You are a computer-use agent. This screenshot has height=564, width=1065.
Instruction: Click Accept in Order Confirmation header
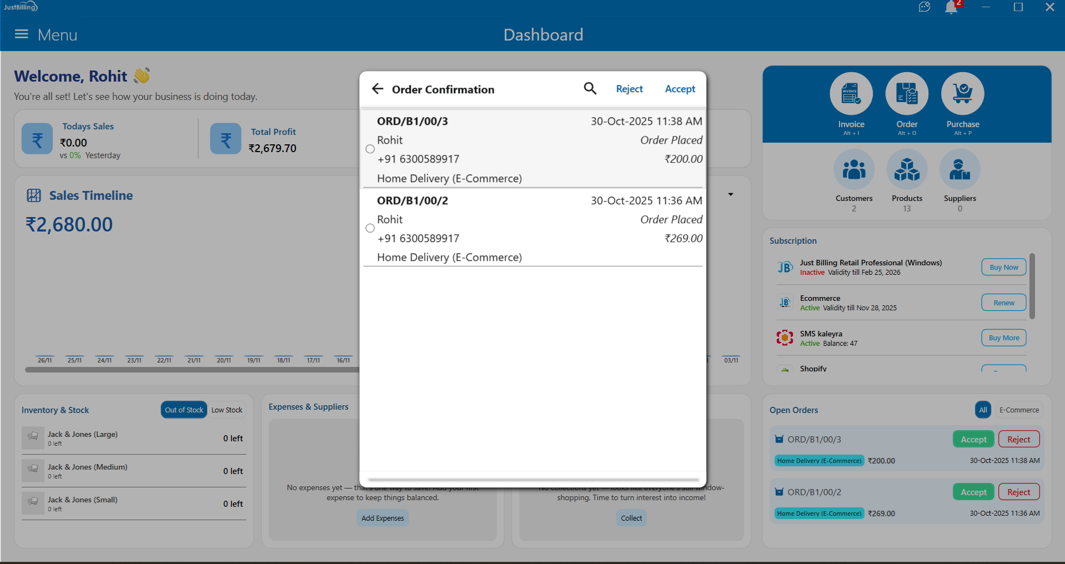(680, 89)
